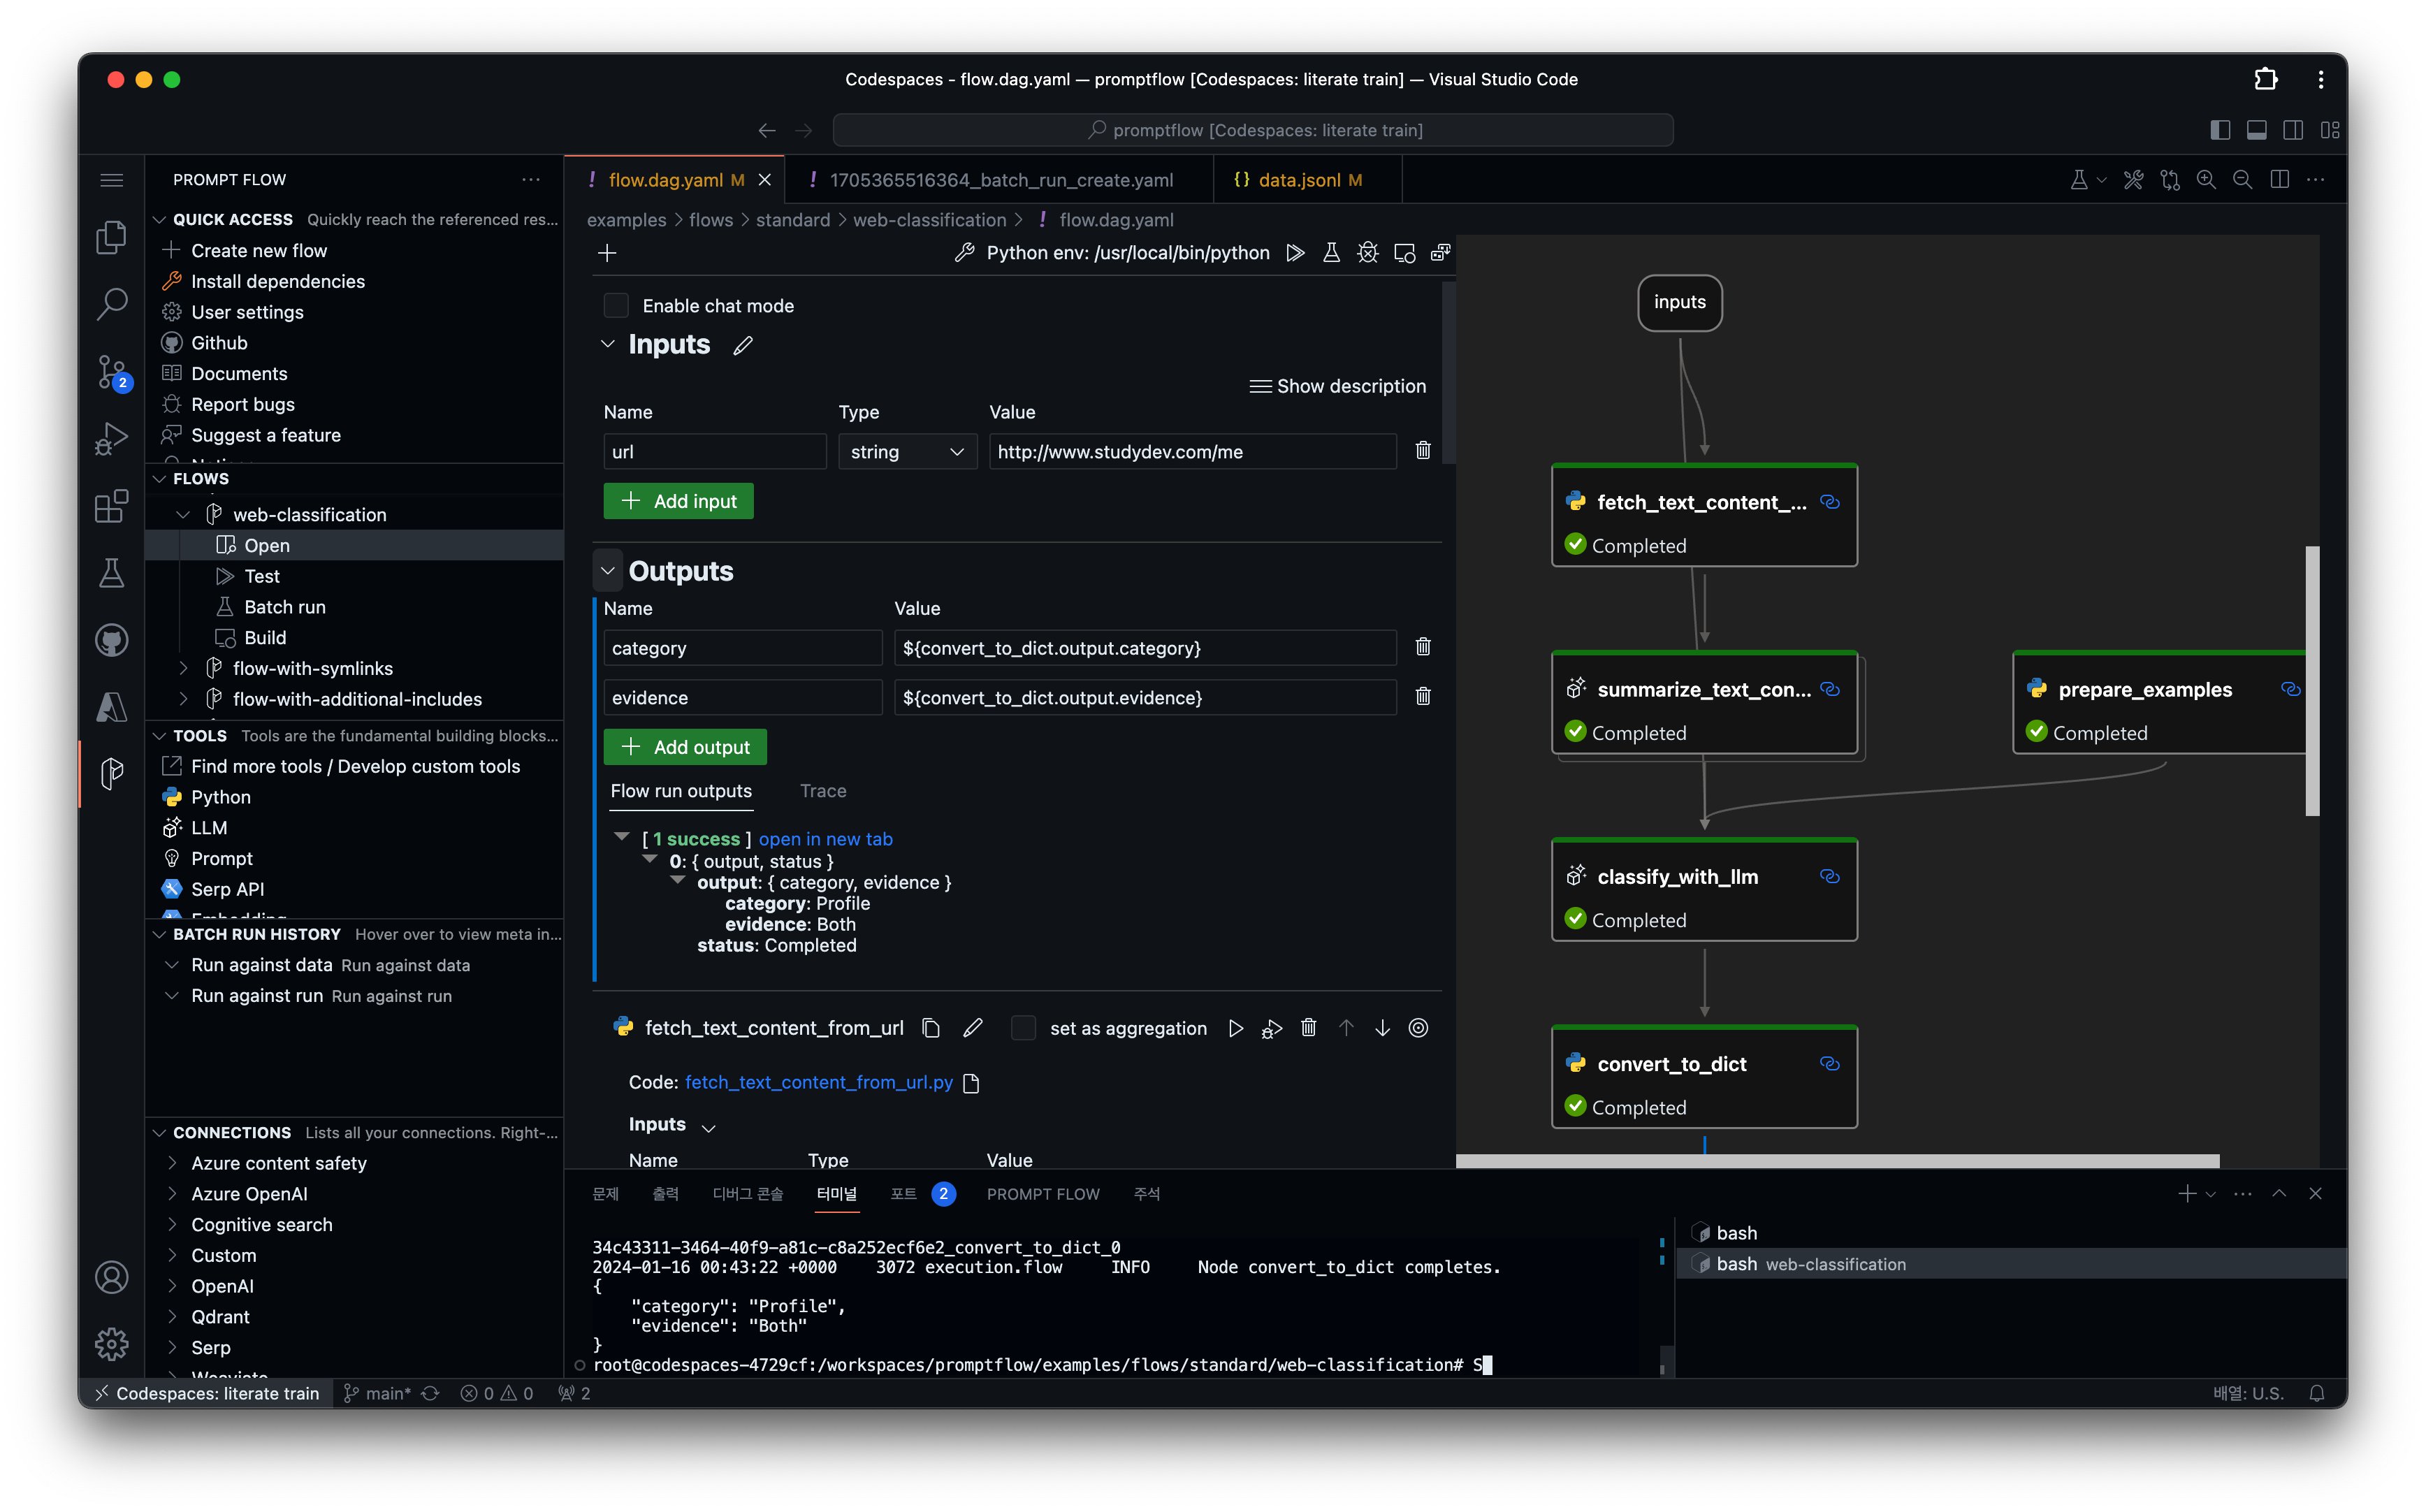Screen dimensions: 2426x1512
Task: Open Prompt Flow view in activity bar
Action: tap(111, 773)
